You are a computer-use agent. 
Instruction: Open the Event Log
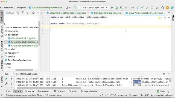pyautogui.click(x=163, y=91)
